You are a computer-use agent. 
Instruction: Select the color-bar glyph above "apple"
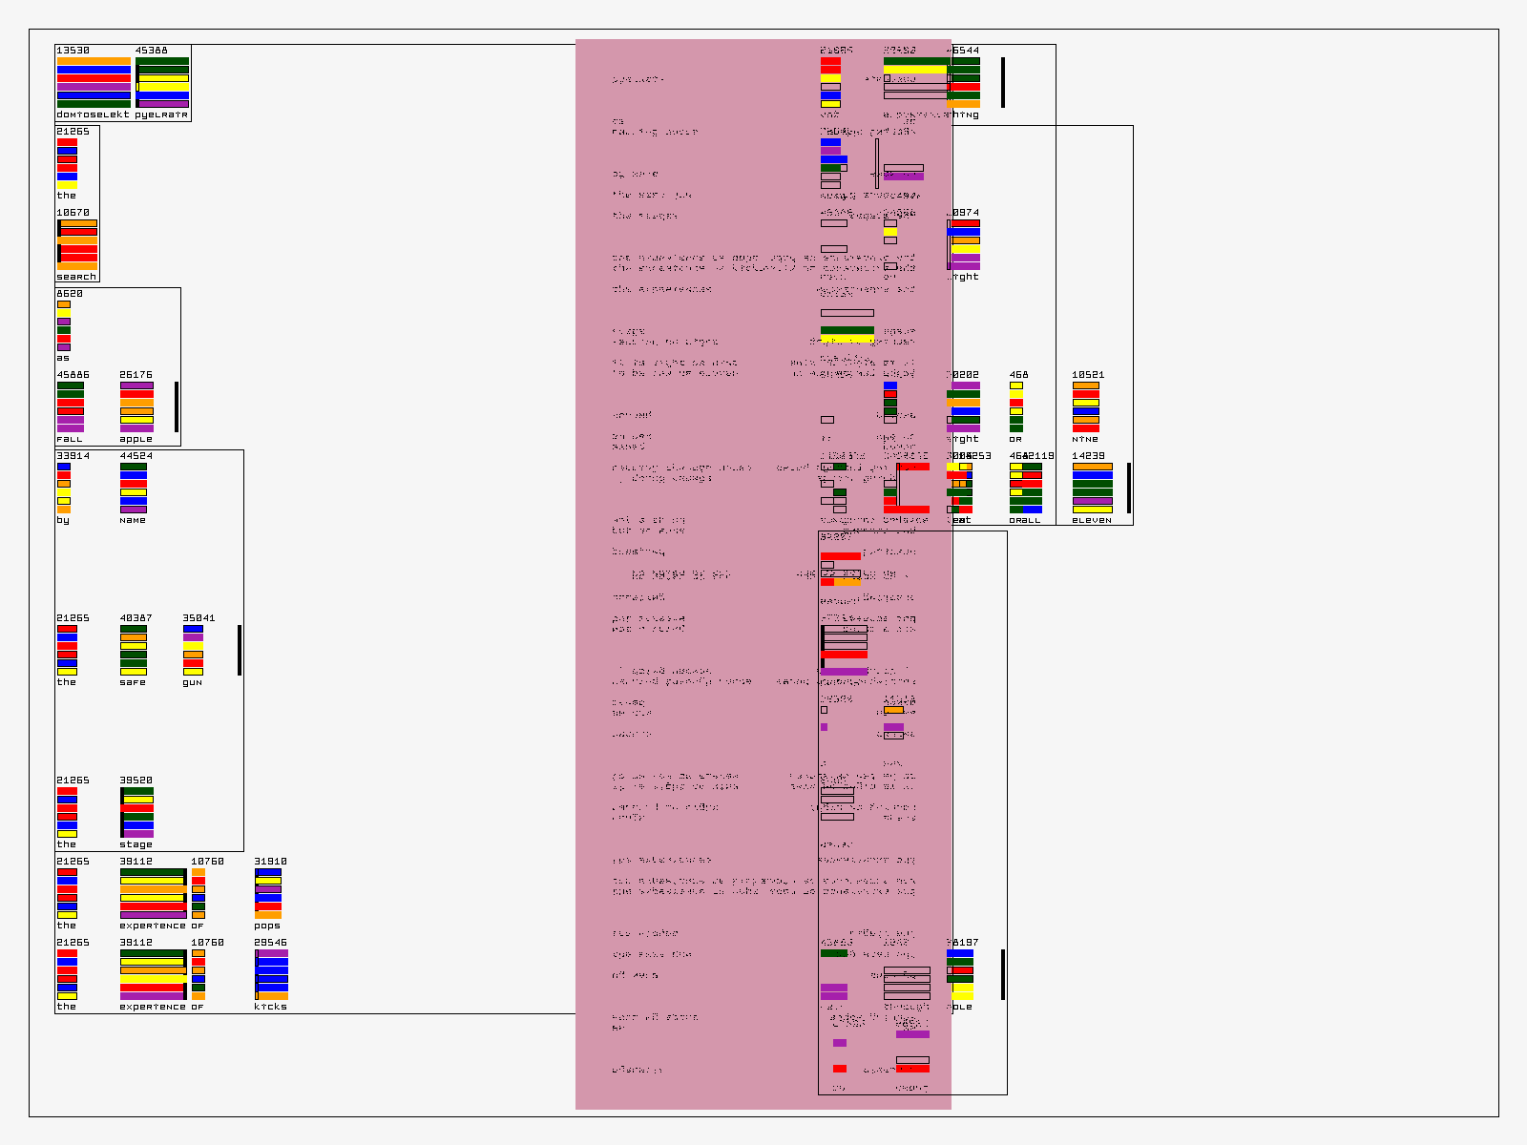click(x=136, y=406)
